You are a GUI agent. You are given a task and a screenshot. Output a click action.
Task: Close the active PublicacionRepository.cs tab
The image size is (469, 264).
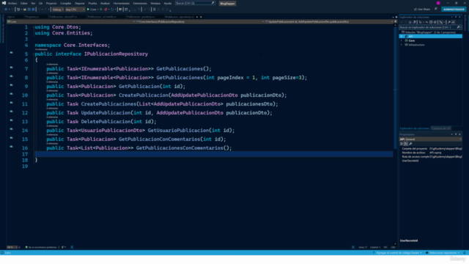click(x=201, y=17)
